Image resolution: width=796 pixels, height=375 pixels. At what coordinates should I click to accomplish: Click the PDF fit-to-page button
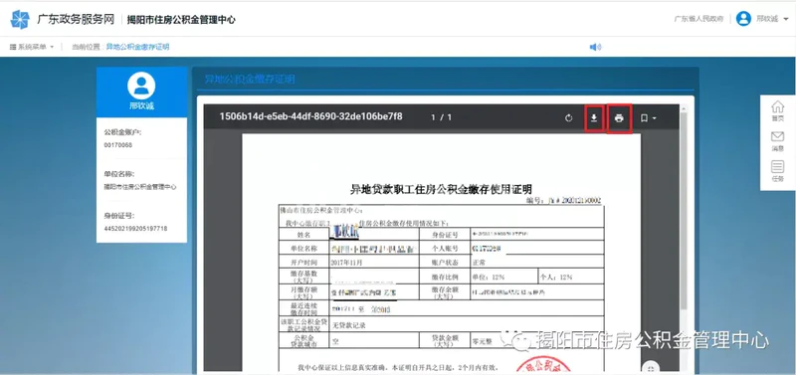(651, 367)
